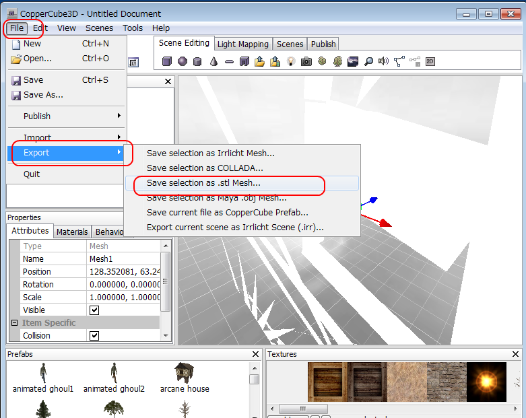Close the Textures panel

click(x=516, y=354)
